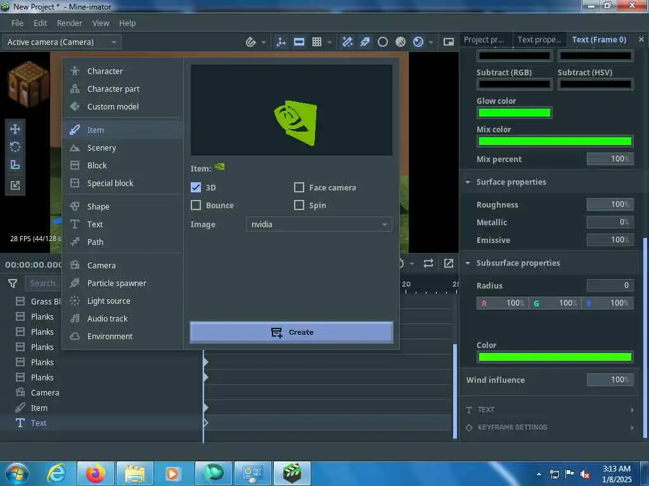649x486 pixels.
Task: Open the Active camera dropdown
Action: (x=62, y=42)
